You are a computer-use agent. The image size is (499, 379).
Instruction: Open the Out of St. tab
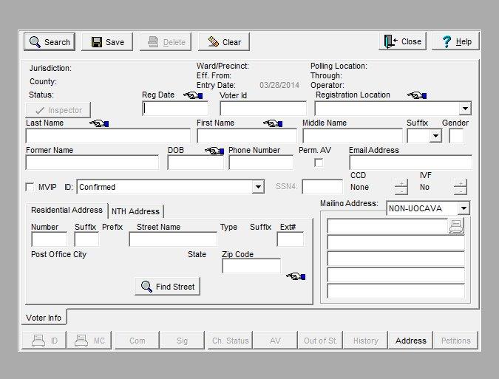pos(320,341)
